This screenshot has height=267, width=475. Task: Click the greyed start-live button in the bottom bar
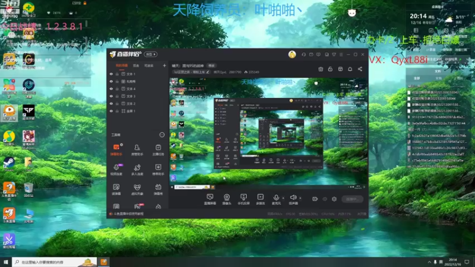352,199
